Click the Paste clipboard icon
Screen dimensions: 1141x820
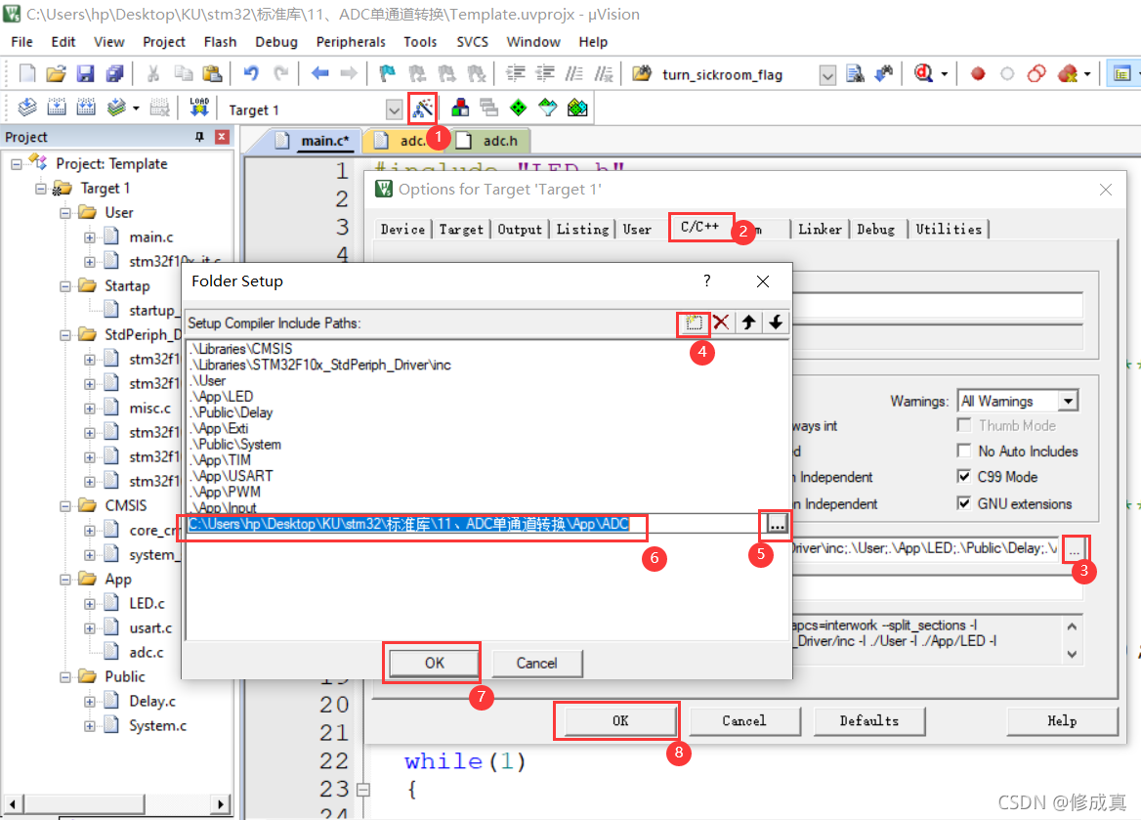click(x=212, y=73)
